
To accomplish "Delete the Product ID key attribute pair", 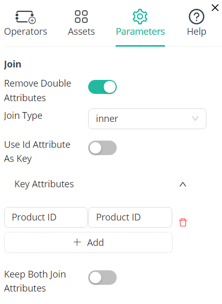I will [183, 223].
